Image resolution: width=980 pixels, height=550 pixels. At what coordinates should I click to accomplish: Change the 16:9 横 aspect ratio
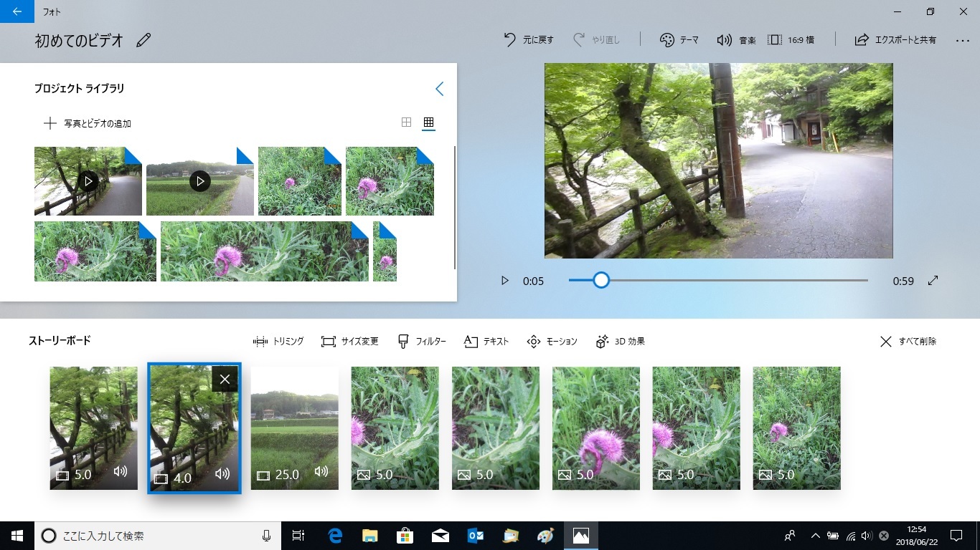[x=791, y=40]
